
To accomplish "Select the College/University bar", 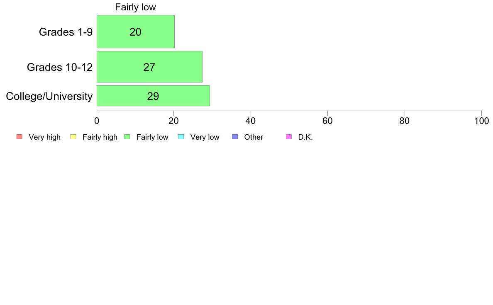I will pos(153,96).
